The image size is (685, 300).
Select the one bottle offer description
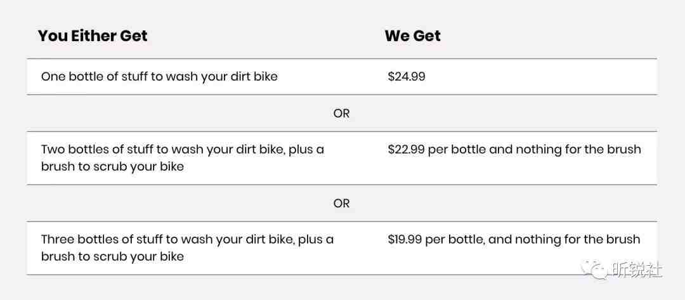tap(159, 77)
